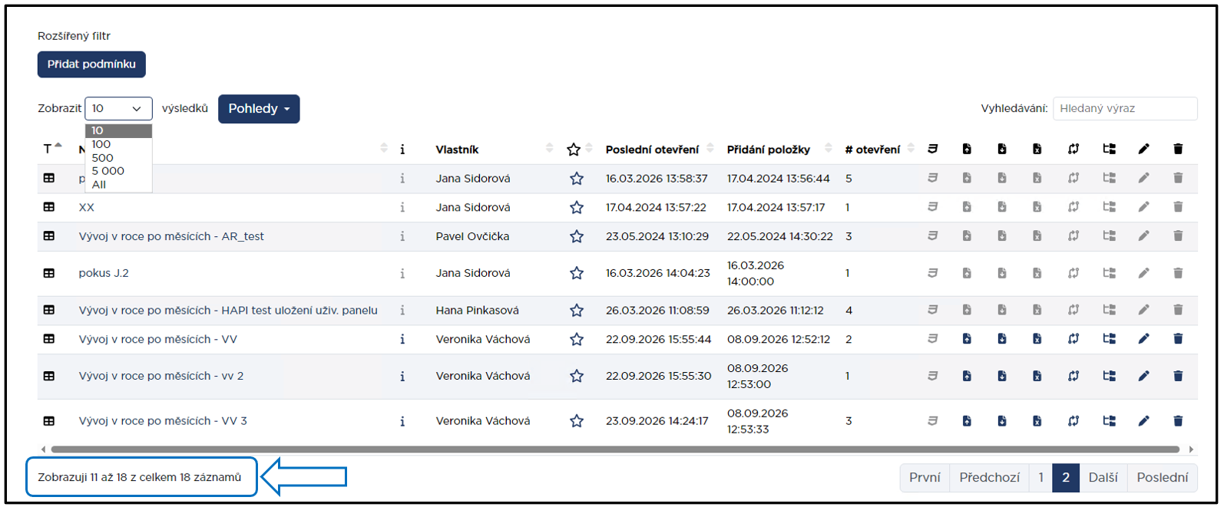Click the Přidat podmínku button
The image size is (1224, 507).
tap(91, 64)
